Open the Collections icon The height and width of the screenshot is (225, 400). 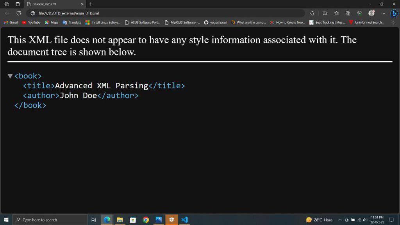tap(348, 13)
